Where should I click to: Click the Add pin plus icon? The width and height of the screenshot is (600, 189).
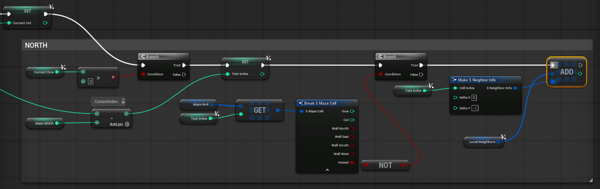[127, 124]
